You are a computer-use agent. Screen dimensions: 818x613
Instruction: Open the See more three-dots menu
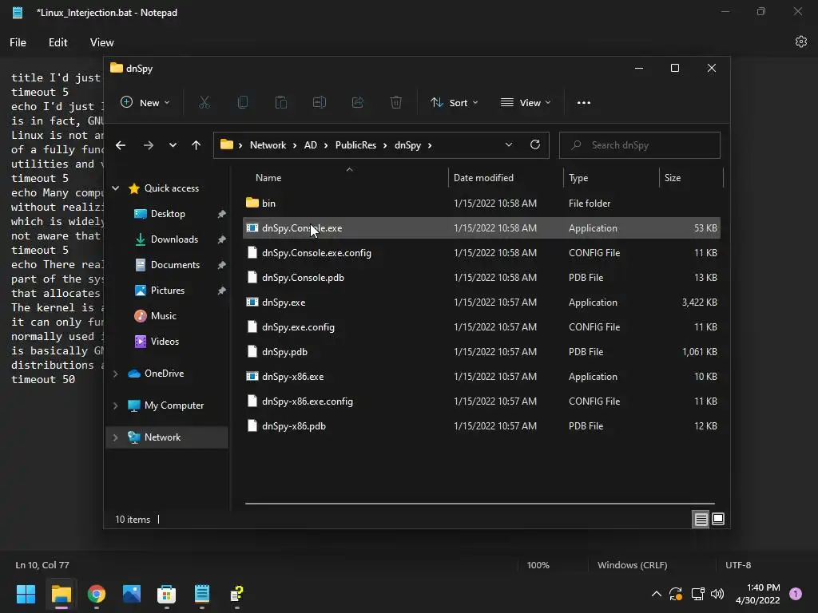[584, 103]
